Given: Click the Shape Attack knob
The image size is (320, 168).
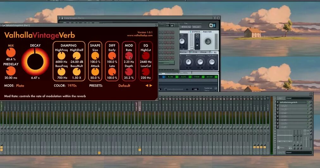Looking at the screenshot, I should [x=95, y=72].
